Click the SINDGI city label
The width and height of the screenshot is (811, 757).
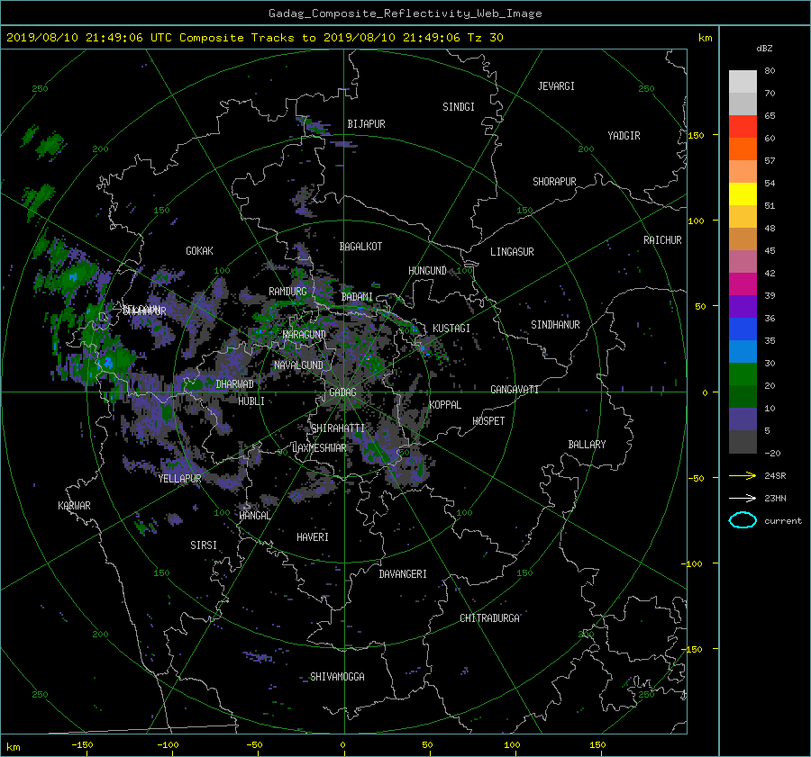coord(459,107)
